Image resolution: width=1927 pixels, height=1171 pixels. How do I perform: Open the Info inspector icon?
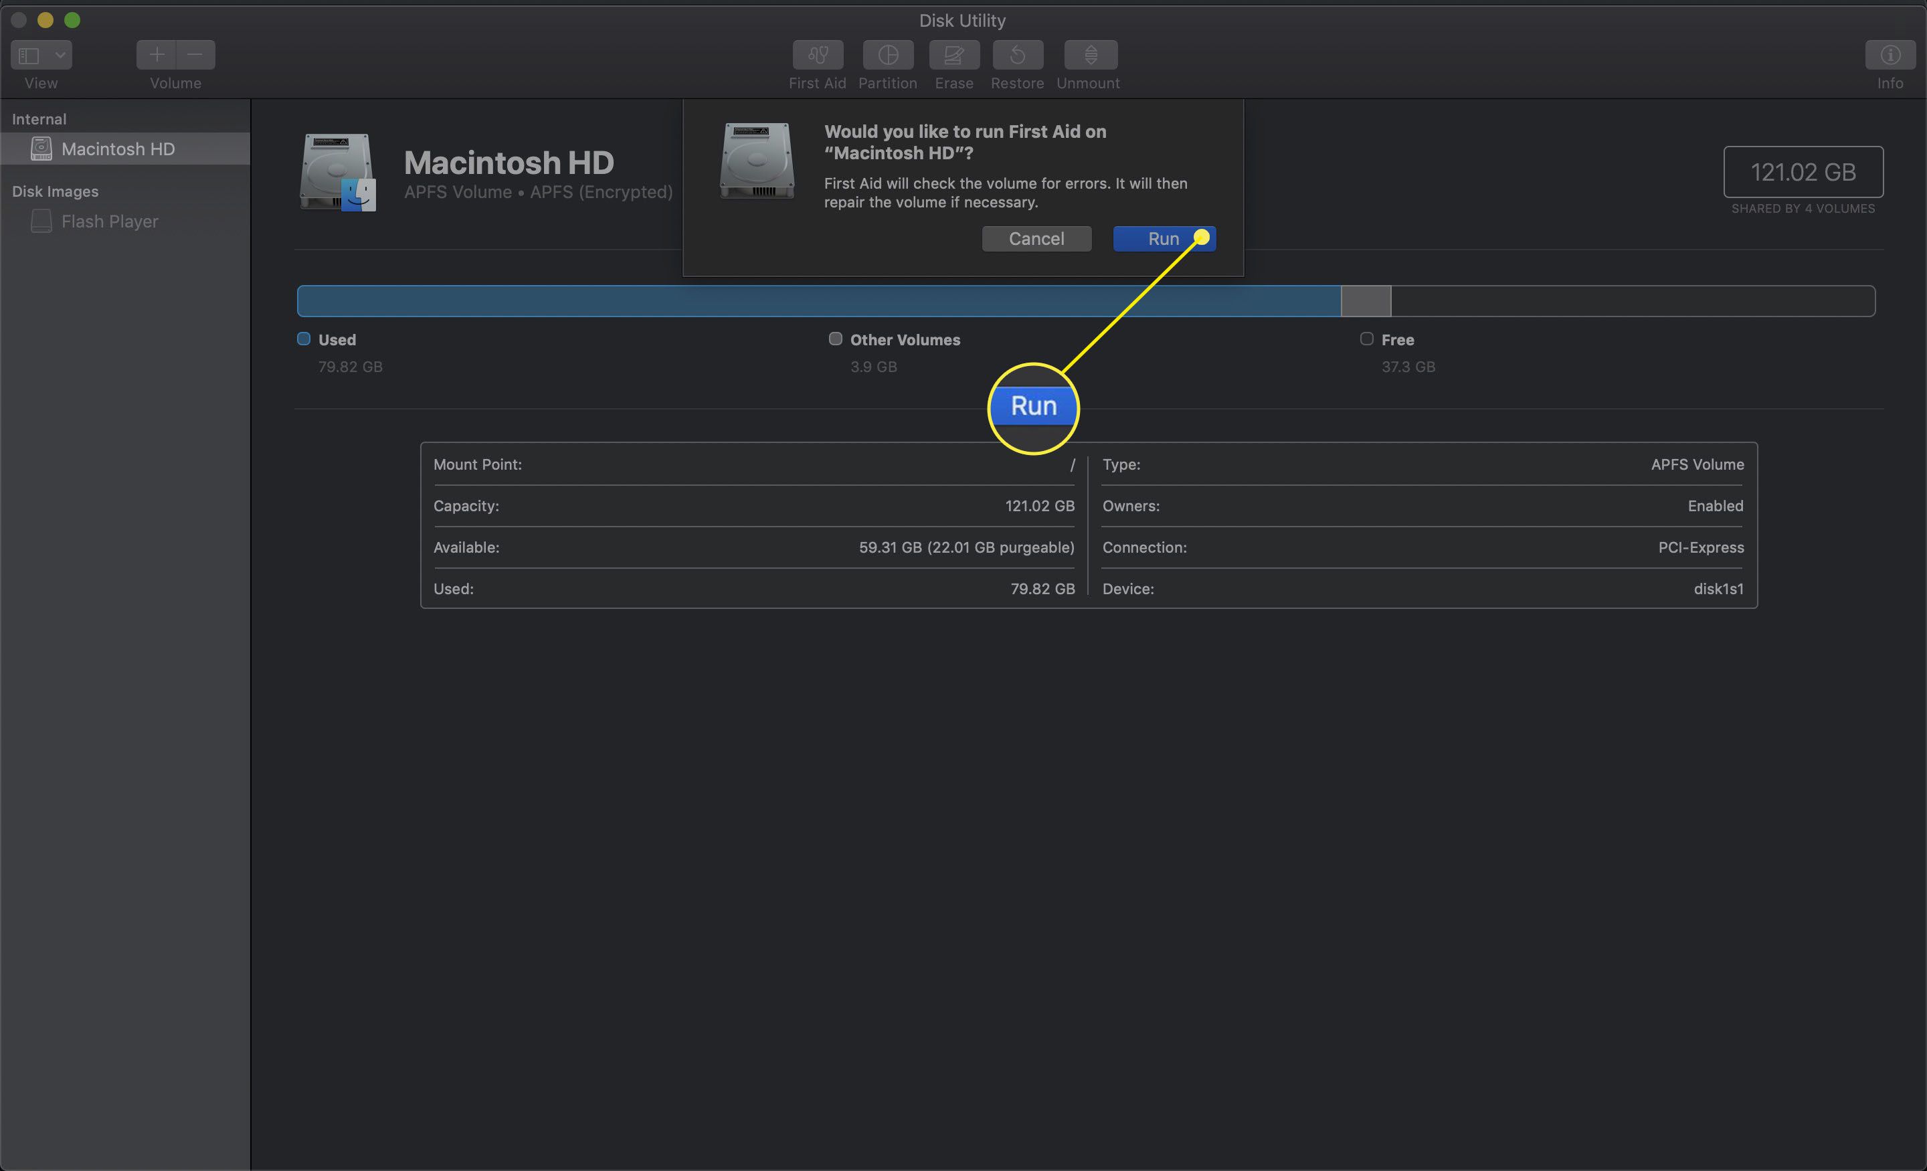[x=1890, y=55]
